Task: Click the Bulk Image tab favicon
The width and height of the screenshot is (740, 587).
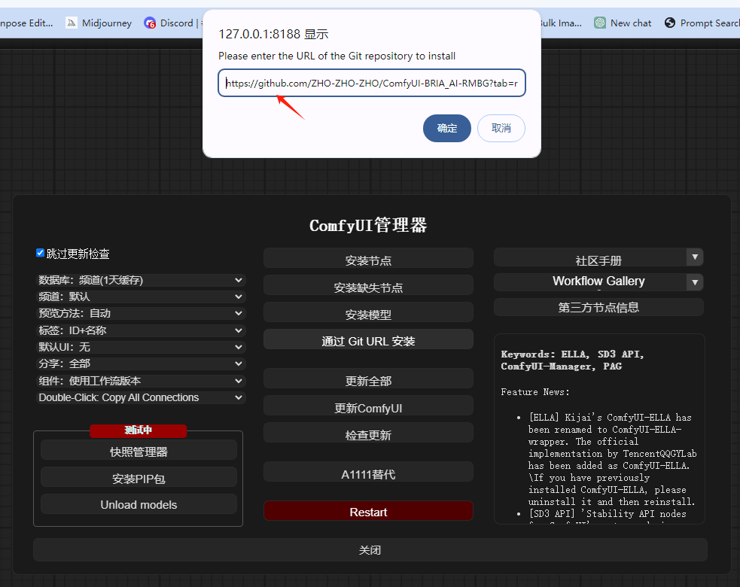Action: (531, 23)
